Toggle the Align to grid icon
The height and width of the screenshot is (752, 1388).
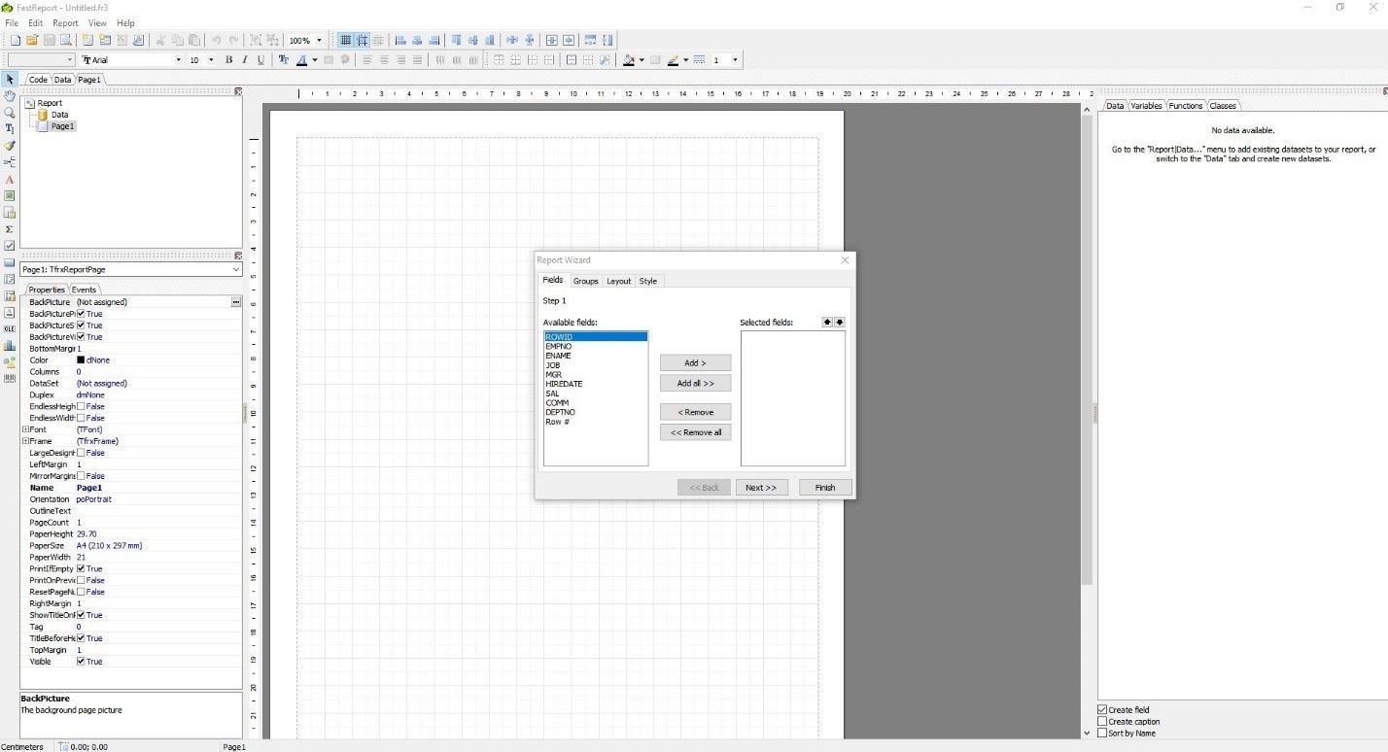pyautogui.click(x=362, y=40)
